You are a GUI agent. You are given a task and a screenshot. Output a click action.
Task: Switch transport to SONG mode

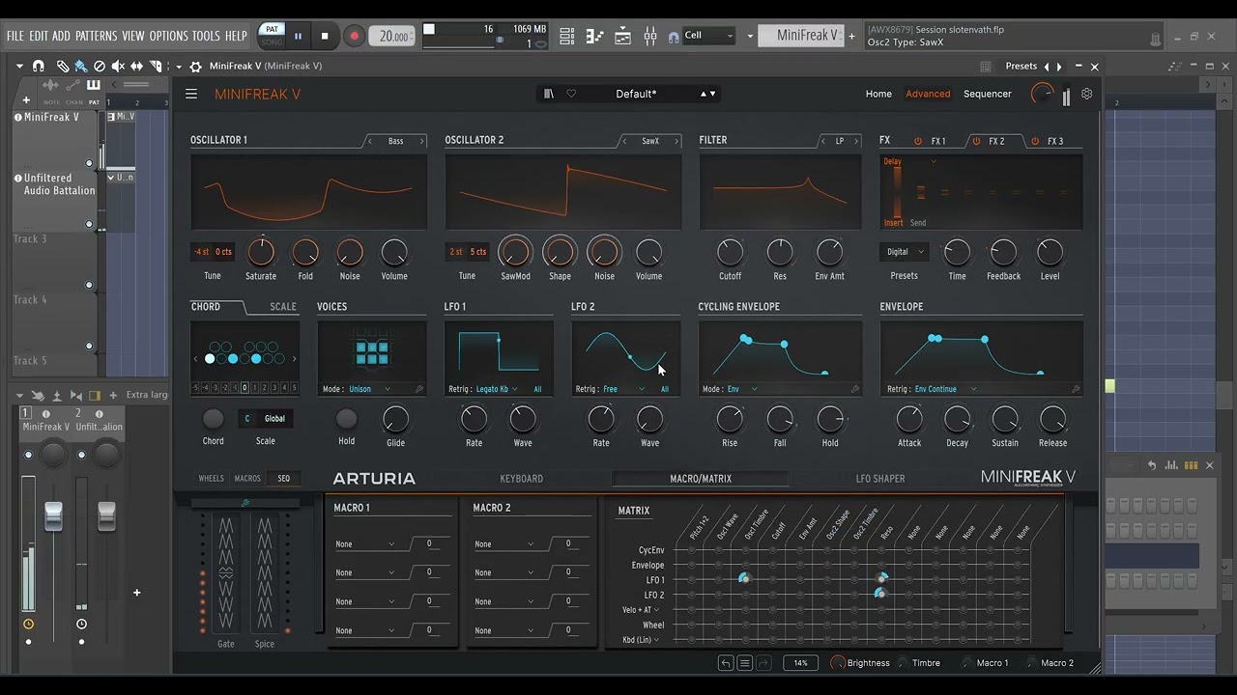(x=273, y=42)
